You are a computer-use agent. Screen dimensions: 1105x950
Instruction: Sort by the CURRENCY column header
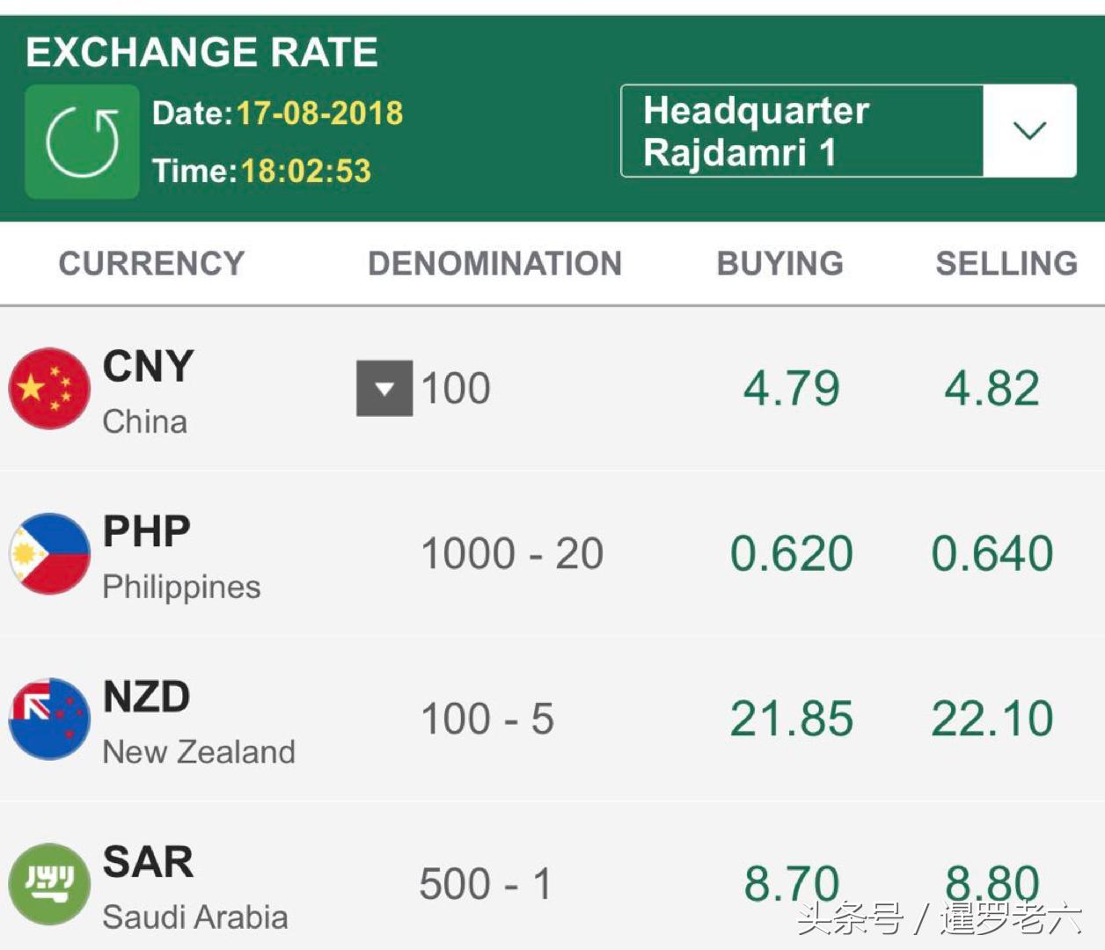[151, 263]
